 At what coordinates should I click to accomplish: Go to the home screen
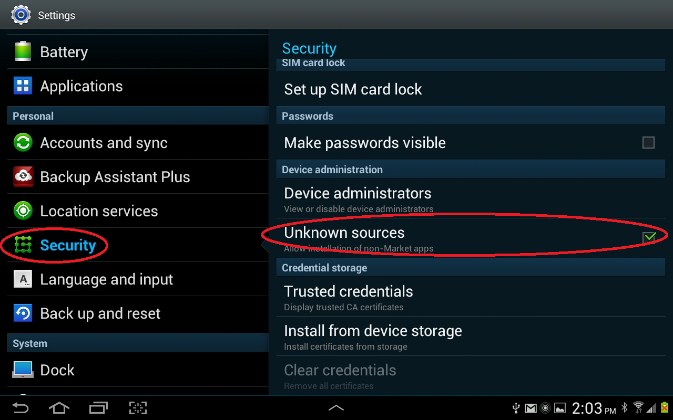coord(59,408)
